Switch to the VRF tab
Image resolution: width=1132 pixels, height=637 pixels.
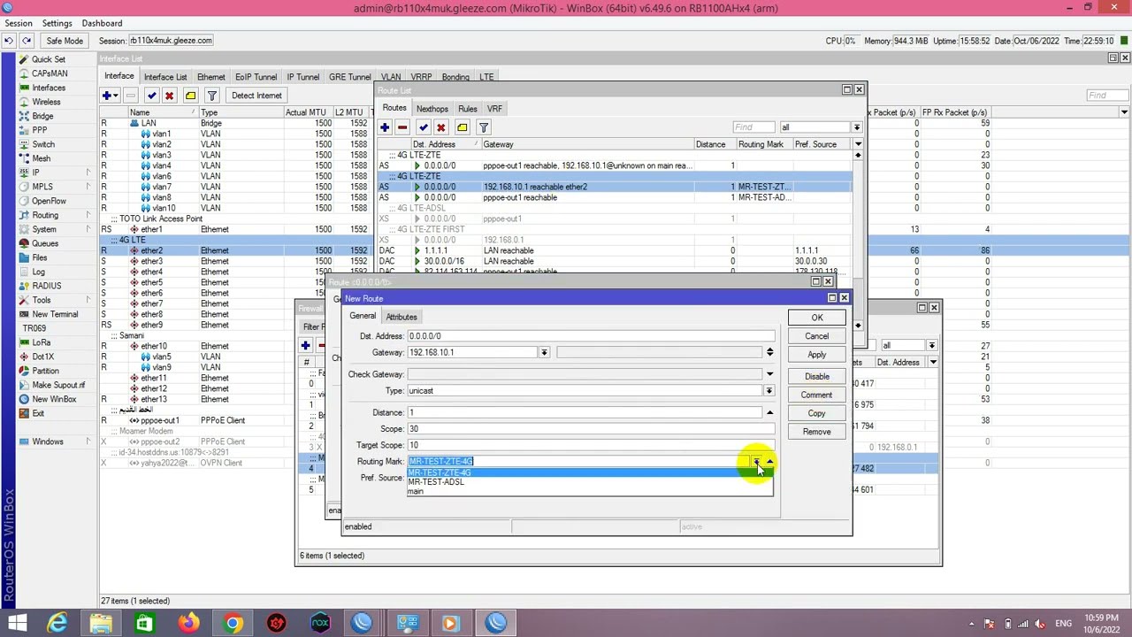(x=494, y=109)
